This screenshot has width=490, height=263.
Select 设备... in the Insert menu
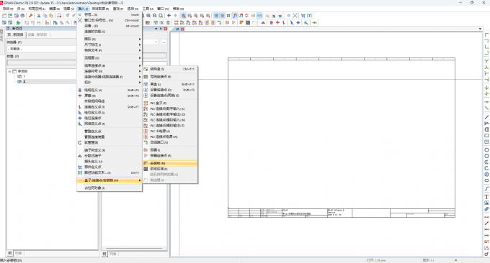pos(110,26)
